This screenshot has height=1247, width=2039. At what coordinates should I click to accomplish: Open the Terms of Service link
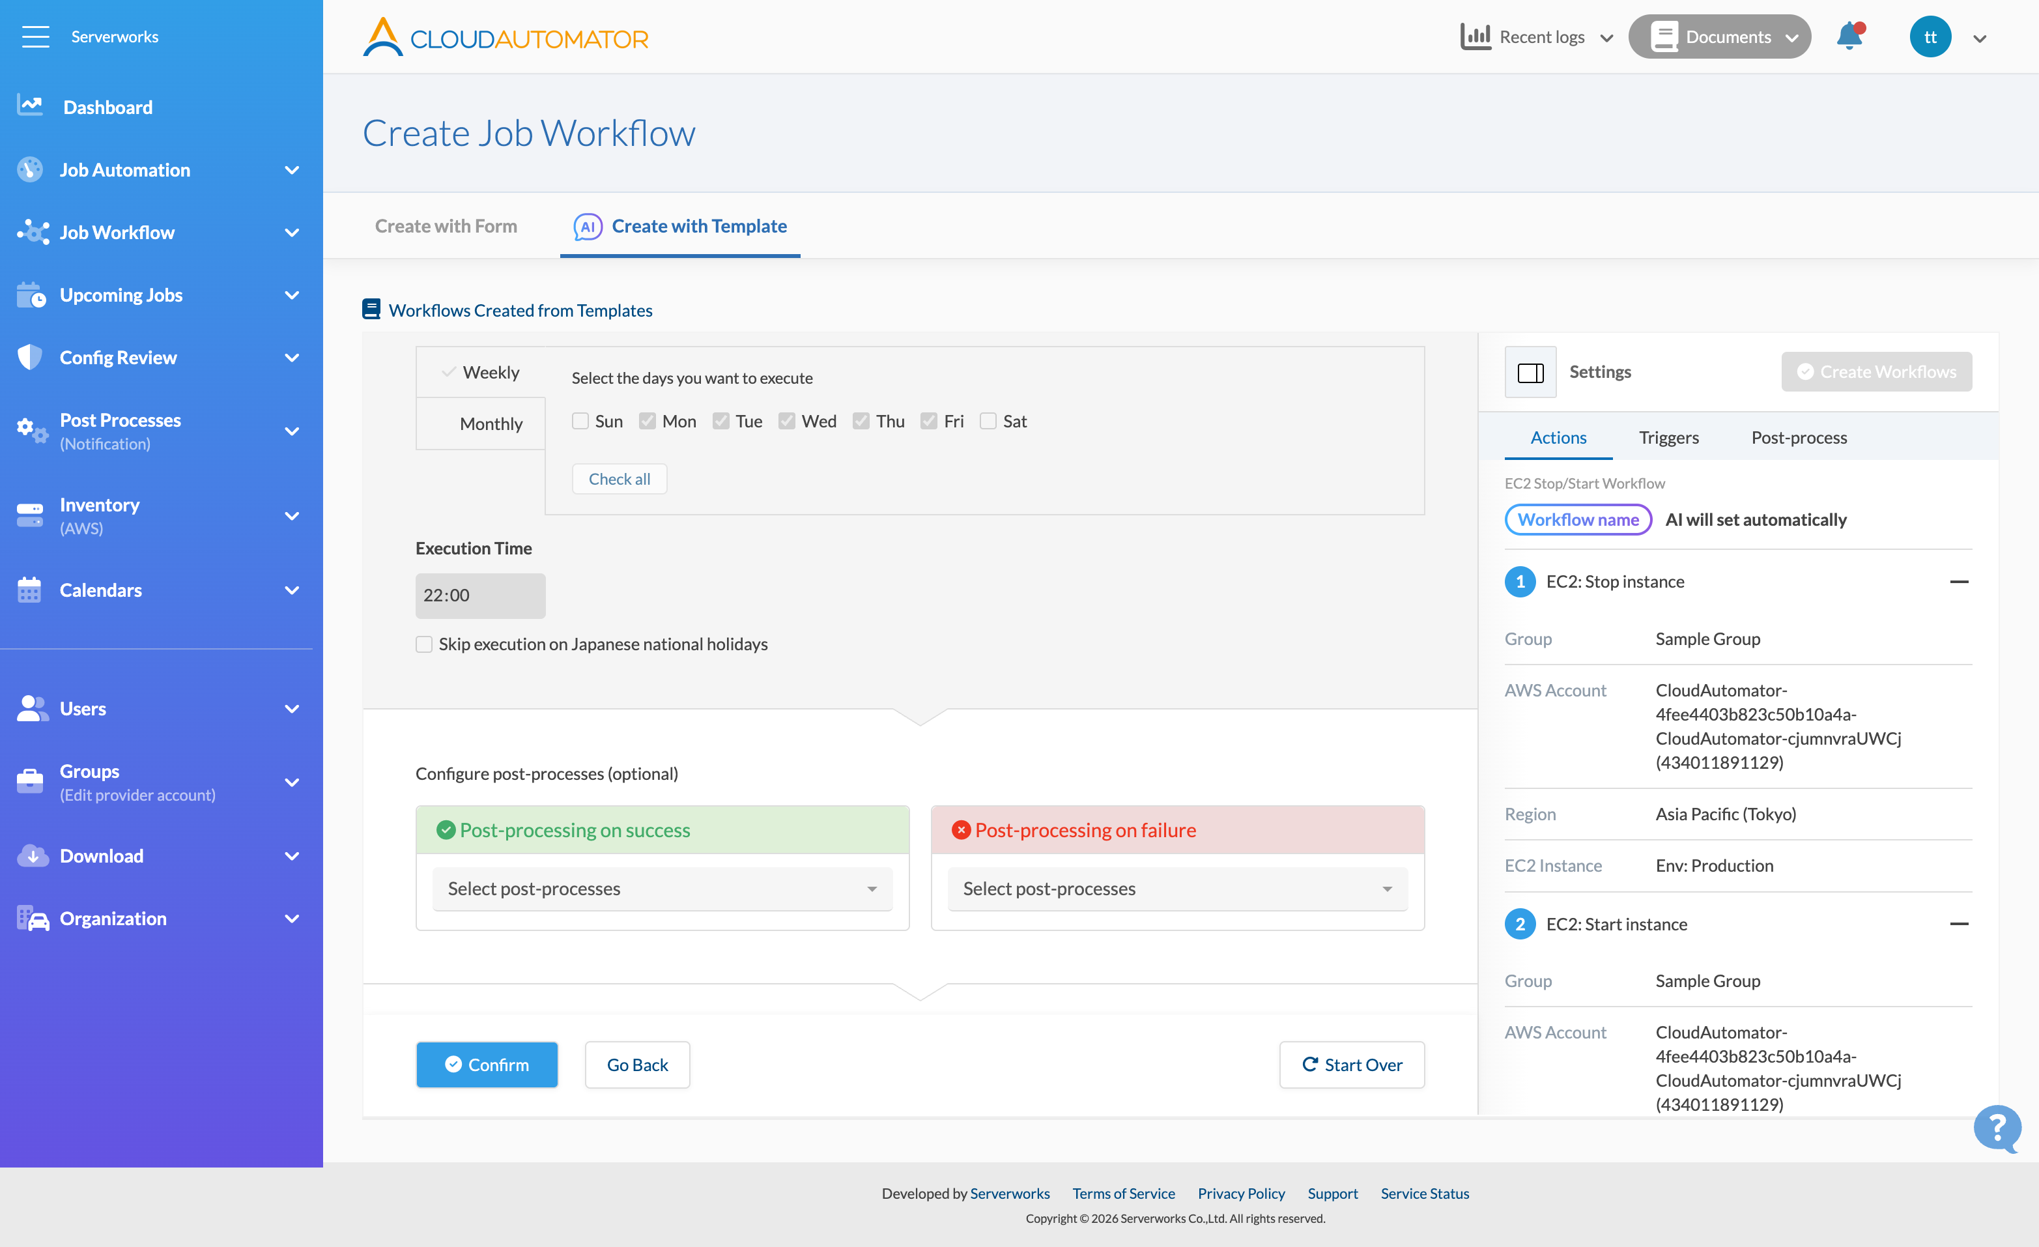point(1123,1193)
